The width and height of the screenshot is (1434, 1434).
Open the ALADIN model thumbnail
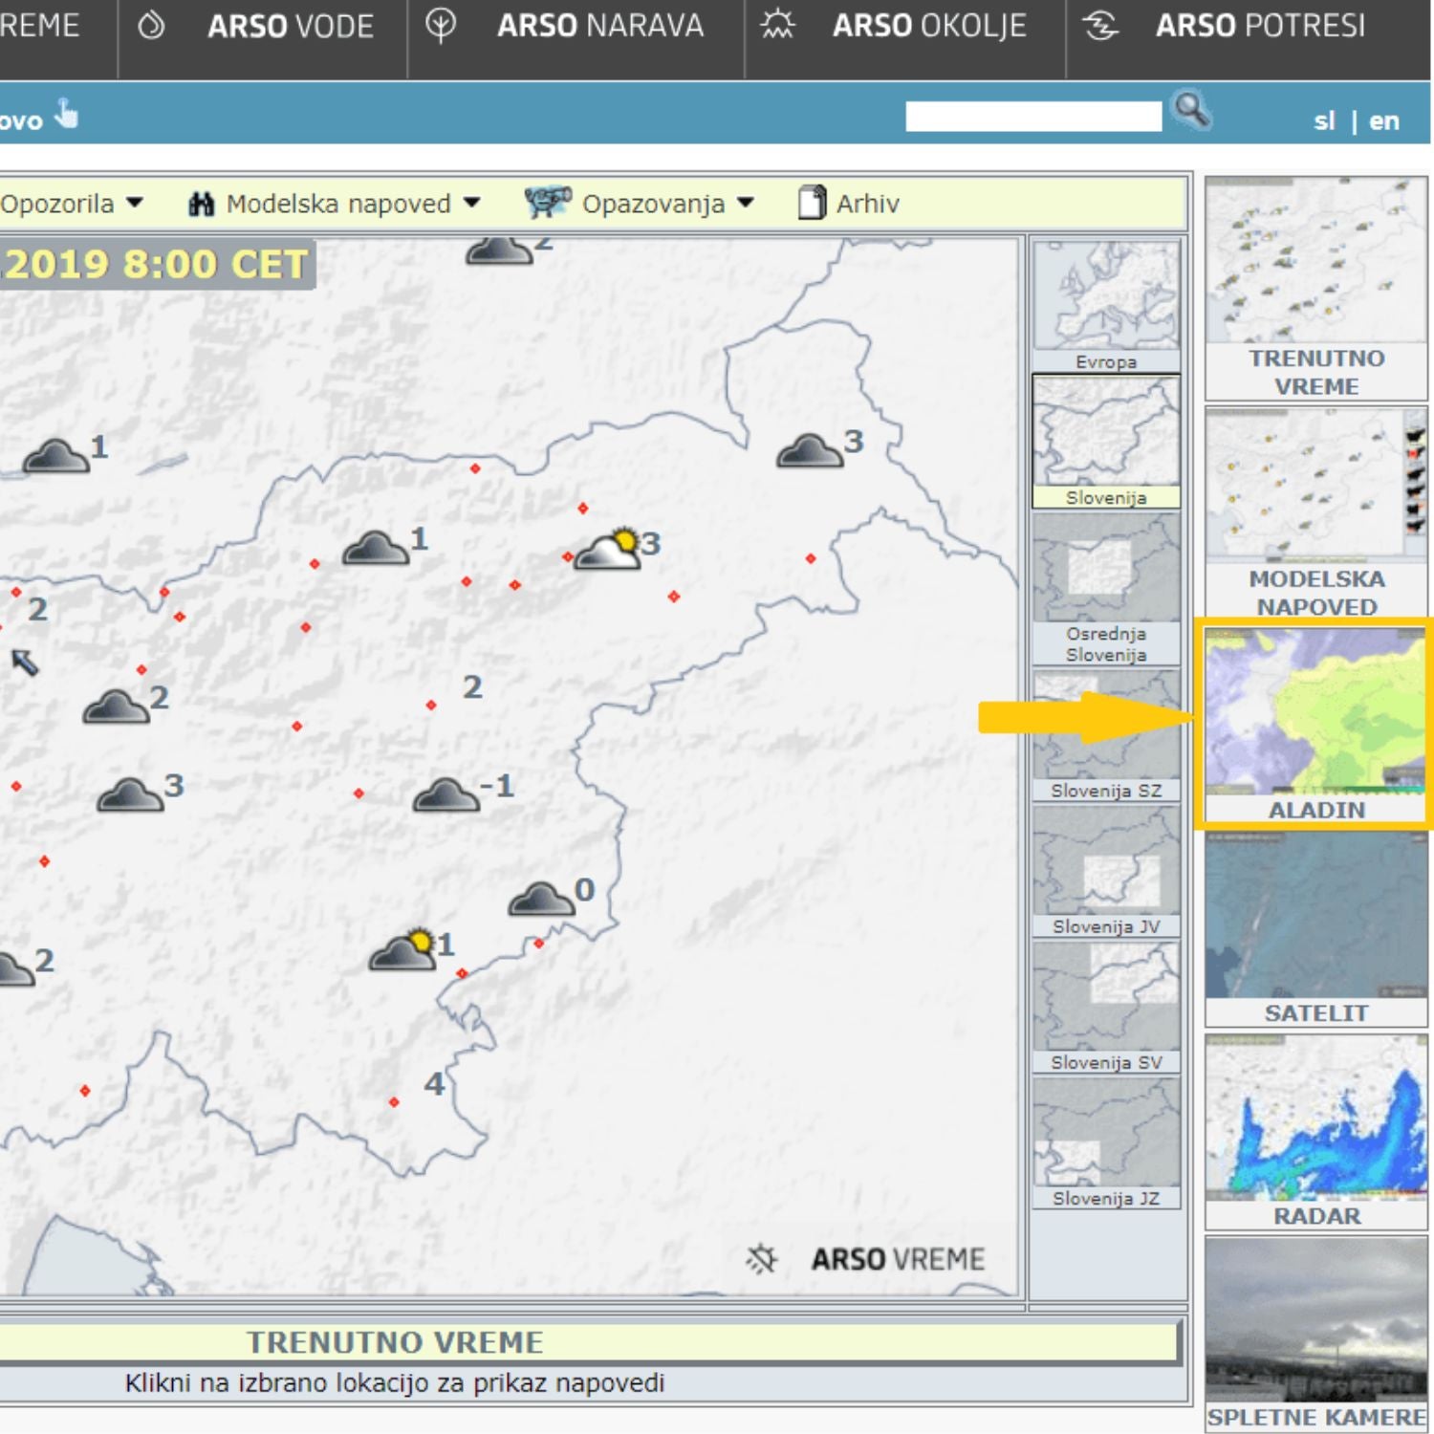1315,724
